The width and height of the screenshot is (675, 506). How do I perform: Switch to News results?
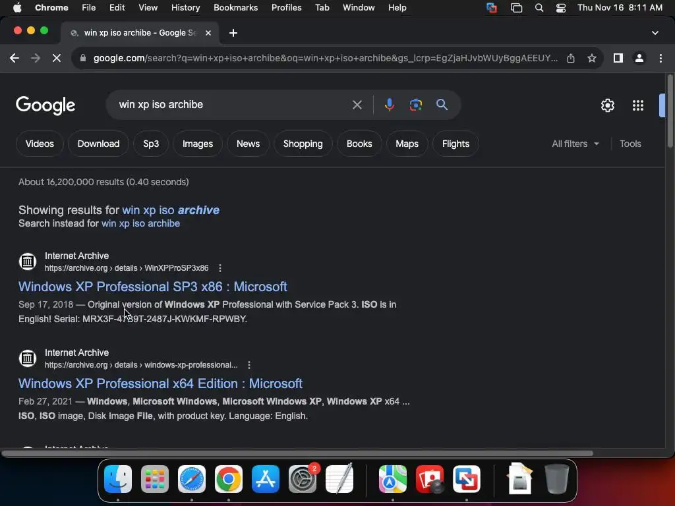pyautogui.click(x=248, y=144)
